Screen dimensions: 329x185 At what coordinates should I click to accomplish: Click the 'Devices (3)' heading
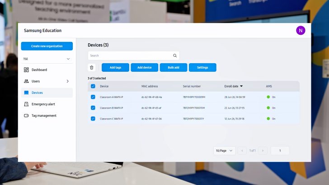[98, 45]
